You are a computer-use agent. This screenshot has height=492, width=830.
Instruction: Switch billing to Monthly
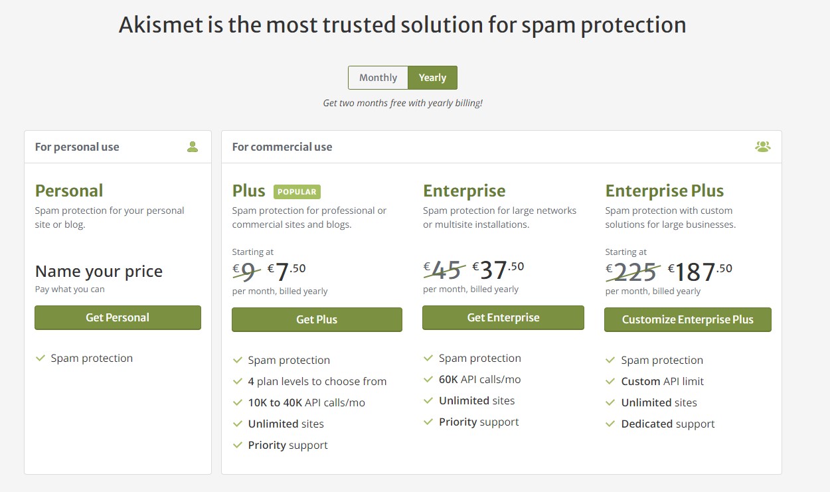378,78
